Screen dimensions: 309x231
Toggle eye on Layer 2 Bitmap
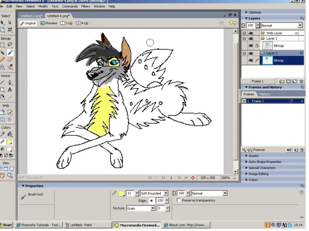[251, 60]
